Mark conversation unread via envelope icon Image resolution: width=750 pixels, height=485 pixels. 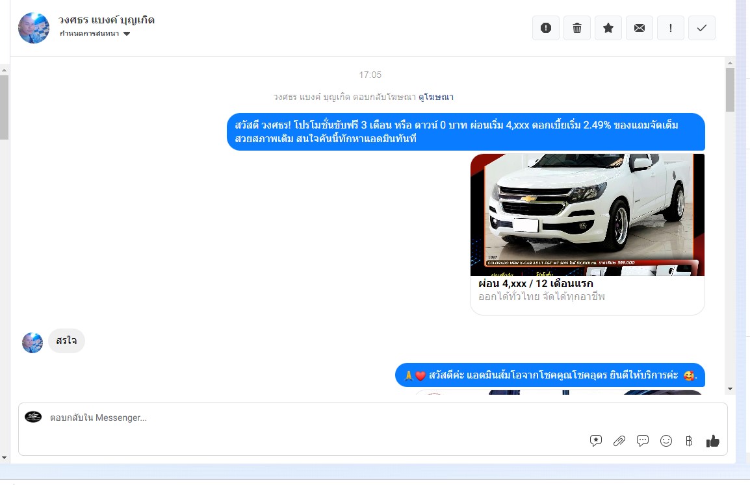(640, 28)
